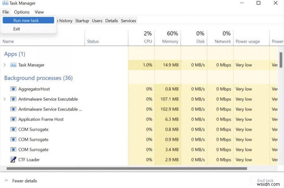
Task: Switch to the App history tab
Action: point(64,21)
